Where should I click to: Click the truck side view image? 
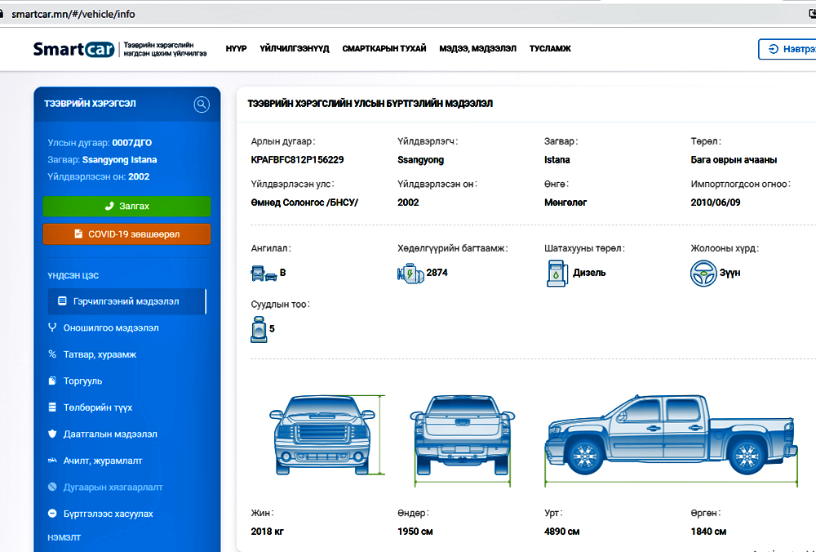point(669,437)
